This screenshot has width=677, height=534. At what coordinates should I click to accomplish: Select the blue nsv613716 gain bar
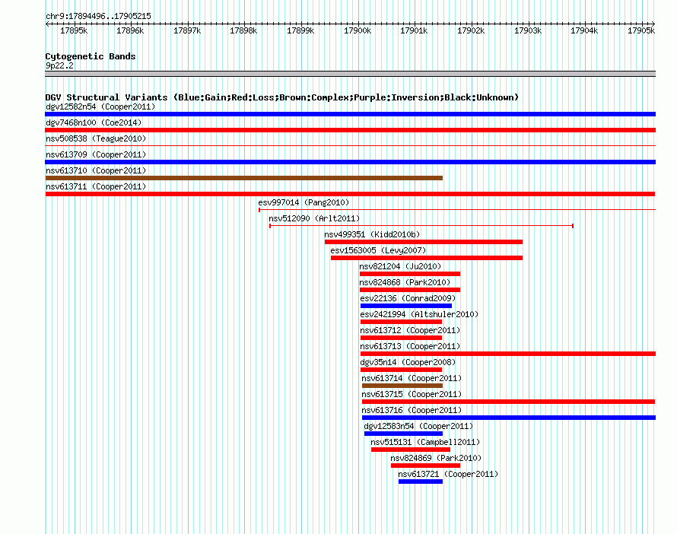(x=509, y=418)
